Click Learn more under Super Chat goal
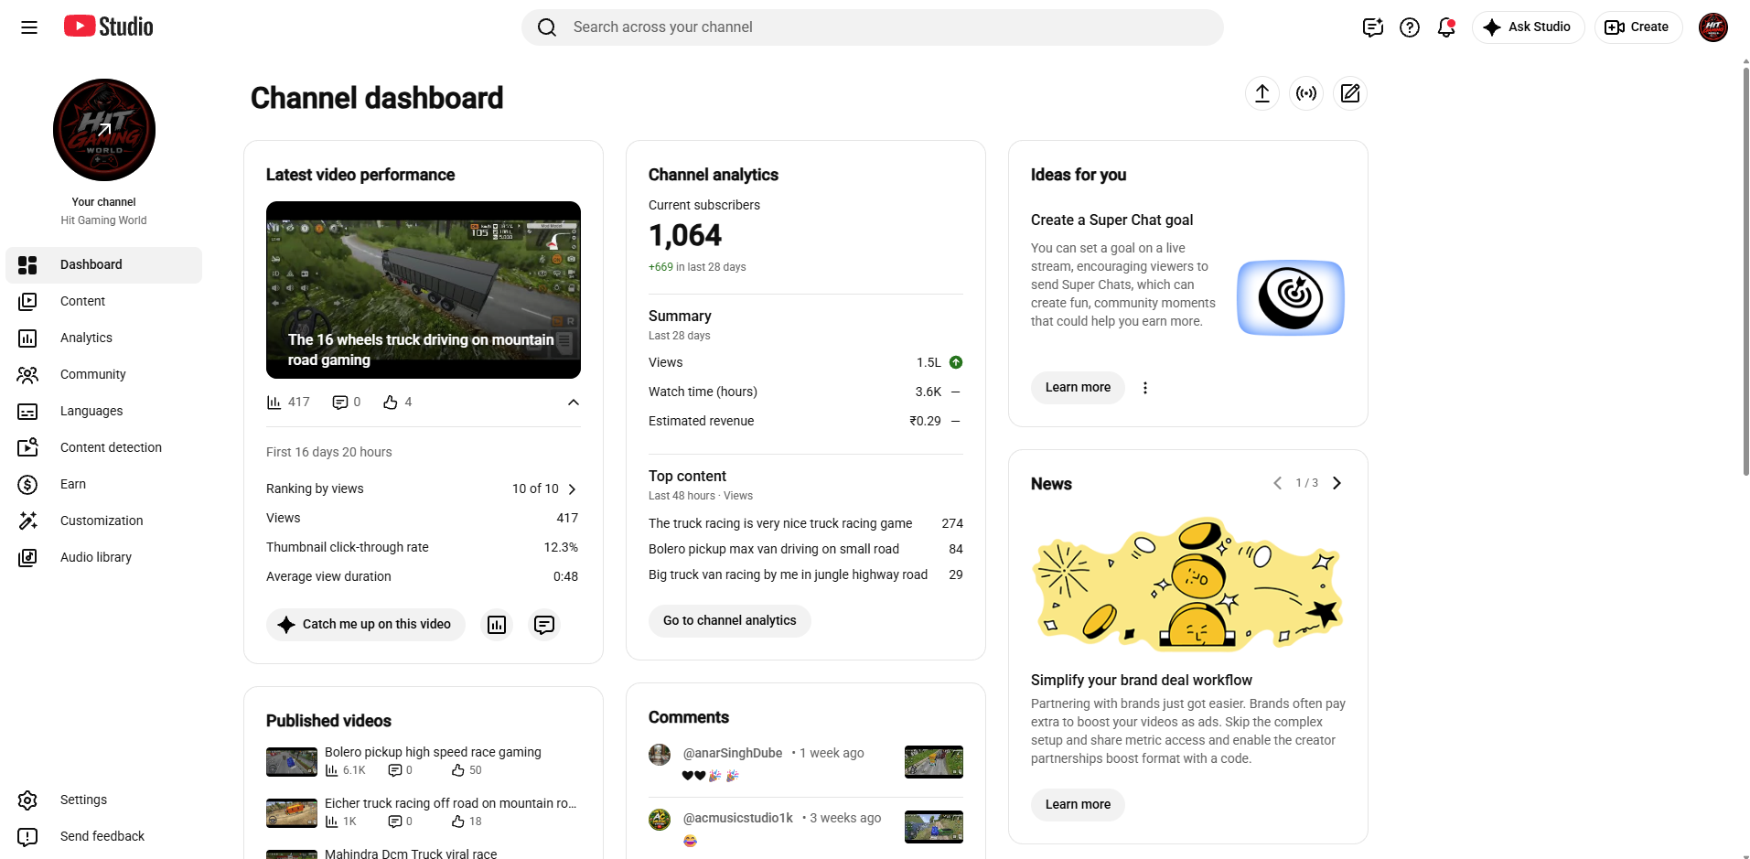Screen dimensions: 1750x859 tap(1078, 388)
